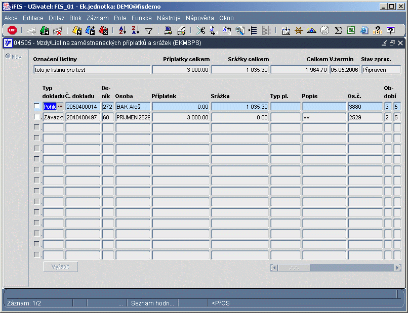Click the magnifier search icon in toolbar
This screenshot has height=313, width=408.
pyautogui.click(x=239, y=30)
